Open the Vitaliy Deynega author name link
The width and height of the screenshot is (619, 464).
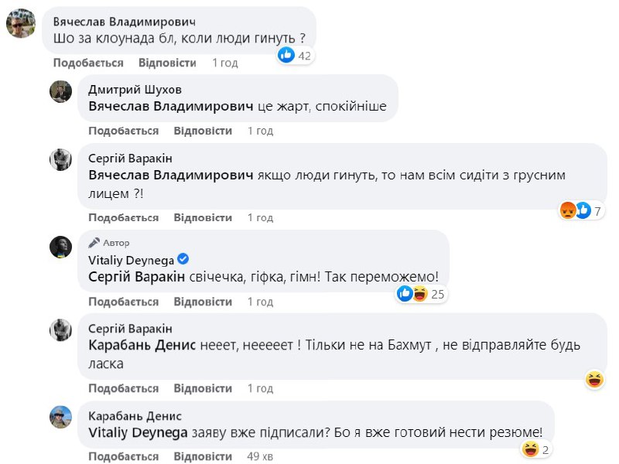click(132, 259)
